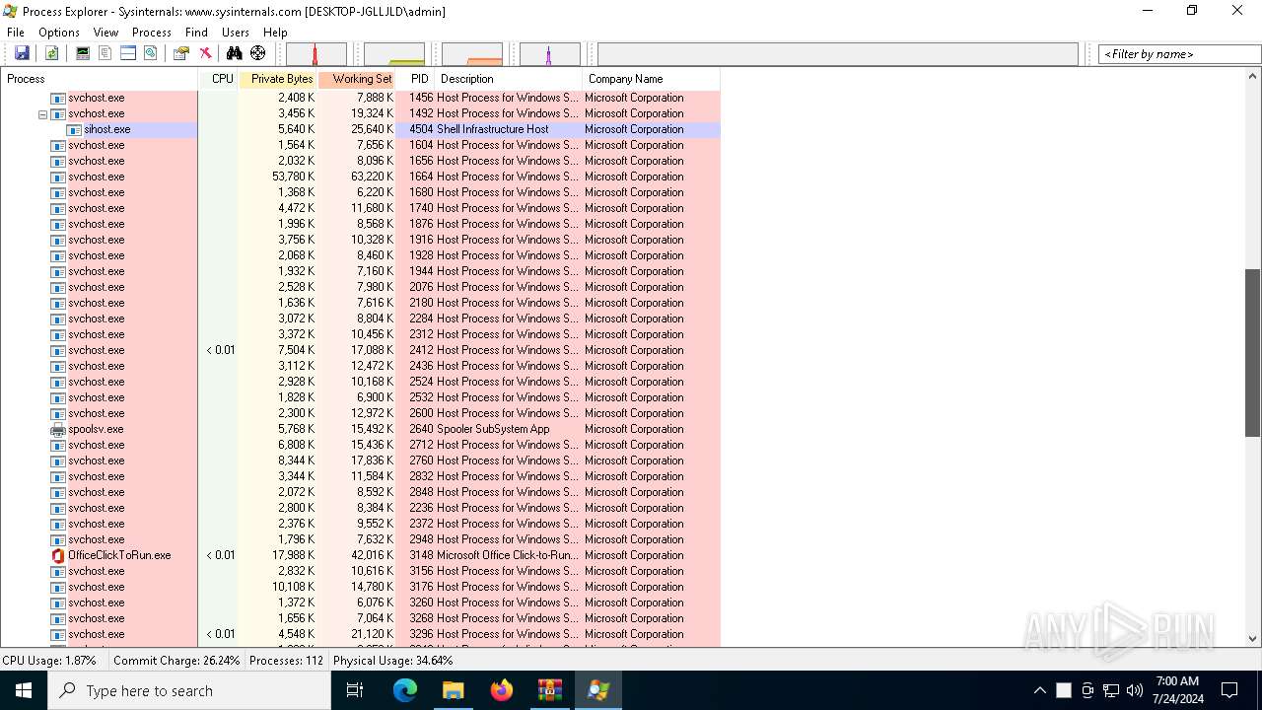Image resolution: width=1262 pixels, height=710 pixels.
Task: Open the File menu
Action: 16,33
